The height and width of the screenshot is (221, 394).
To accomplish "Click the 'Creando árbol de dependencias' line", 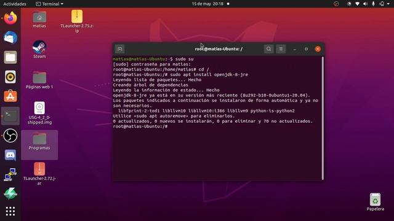I will (150, 85).
